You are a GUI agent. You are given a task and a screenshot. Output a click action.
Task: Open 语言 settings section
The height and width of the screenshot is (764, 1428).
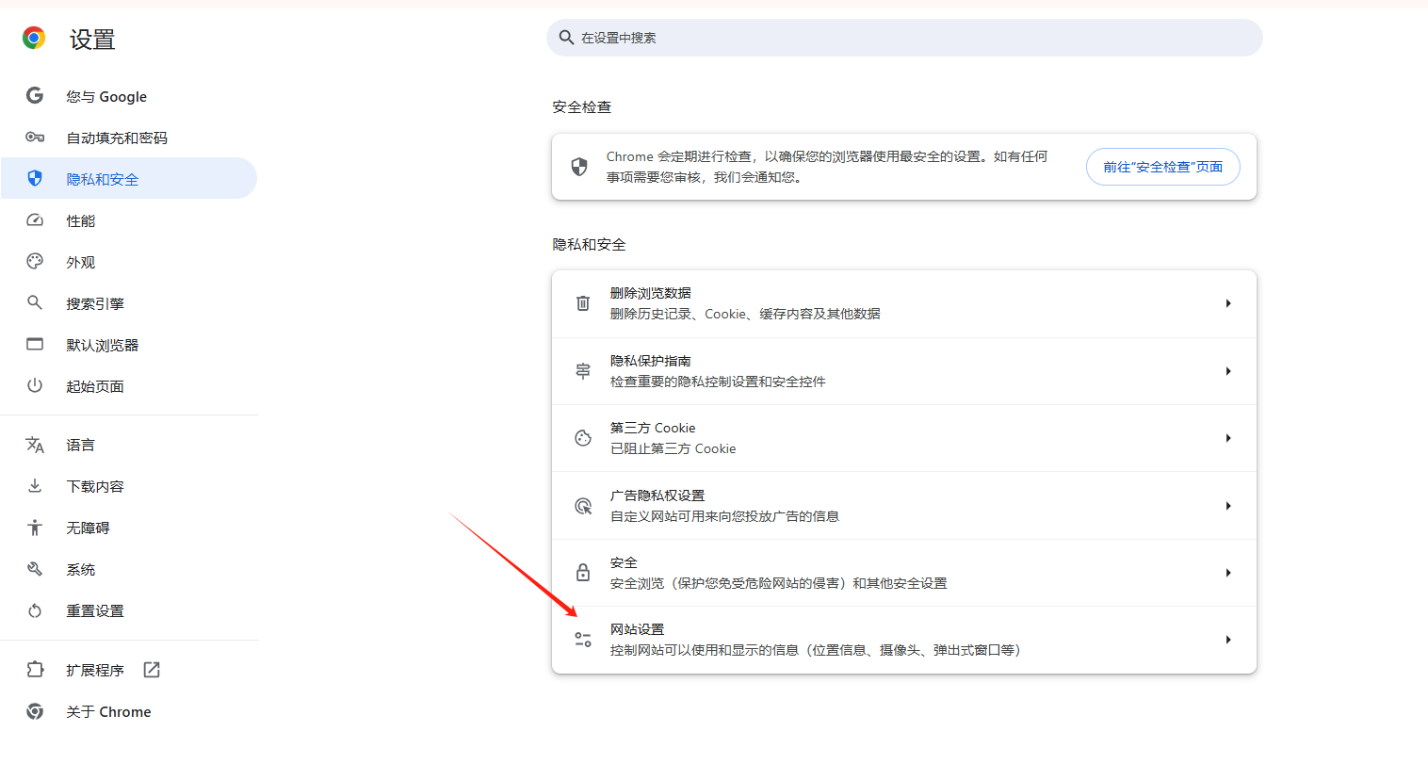click(129, 445)
